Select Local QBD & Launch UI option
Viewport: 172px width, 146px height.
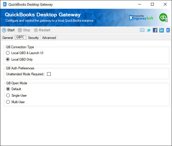point(24,53)
